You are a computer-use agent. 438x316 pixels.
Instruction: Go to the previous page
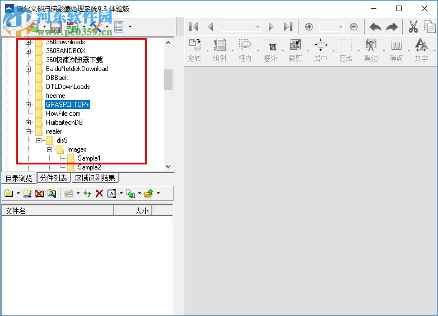coord(211,27)
